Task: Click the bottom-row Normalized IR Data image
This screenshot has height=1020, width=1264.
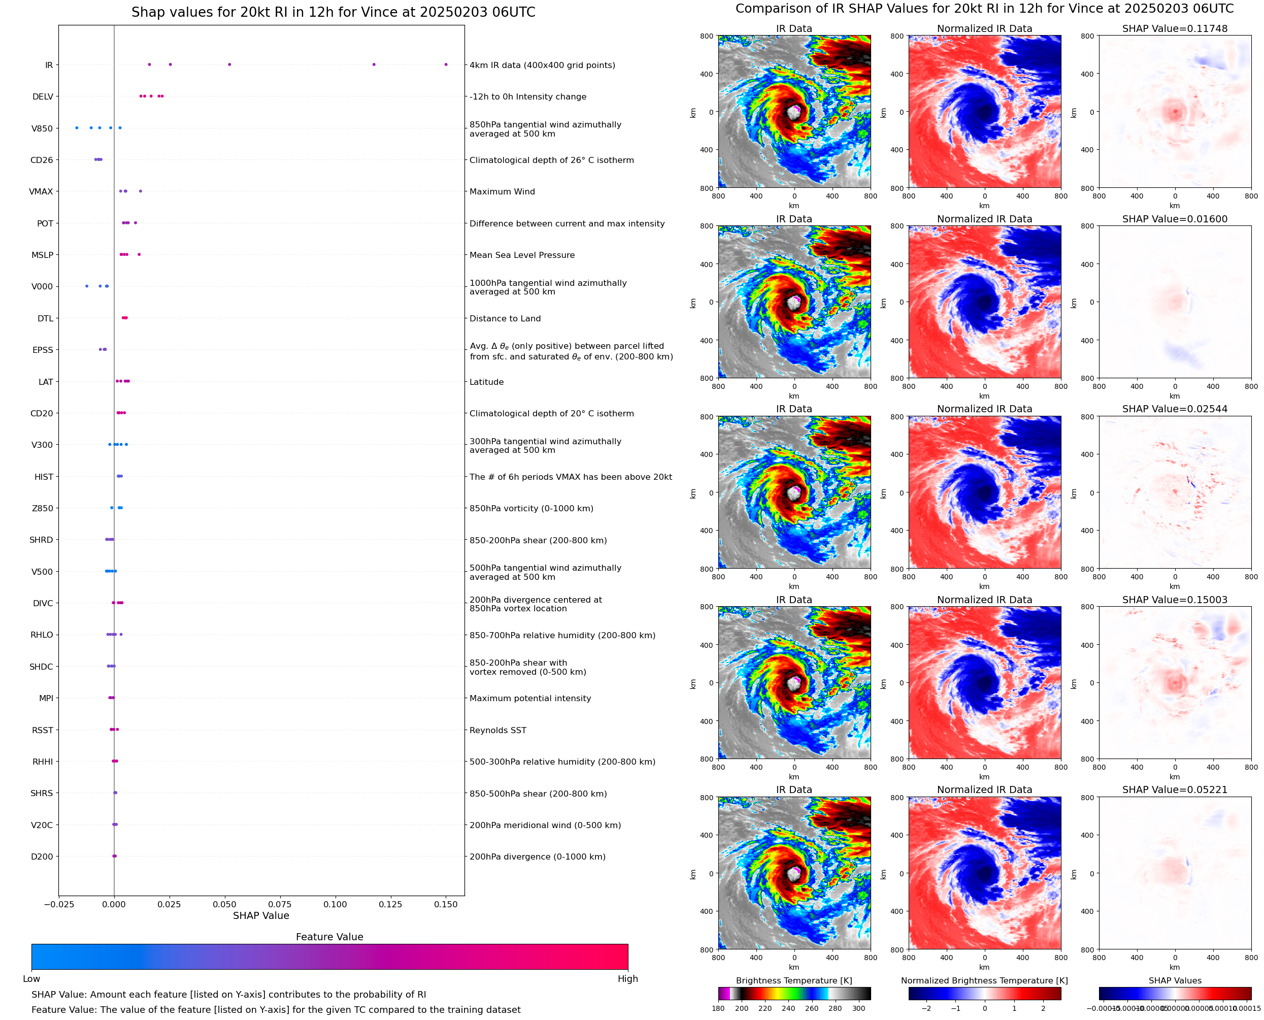Action: [984, 873]
